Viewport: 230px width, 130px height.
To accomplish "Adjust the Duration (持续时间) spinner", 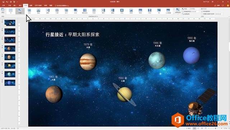I will [195, 11].
